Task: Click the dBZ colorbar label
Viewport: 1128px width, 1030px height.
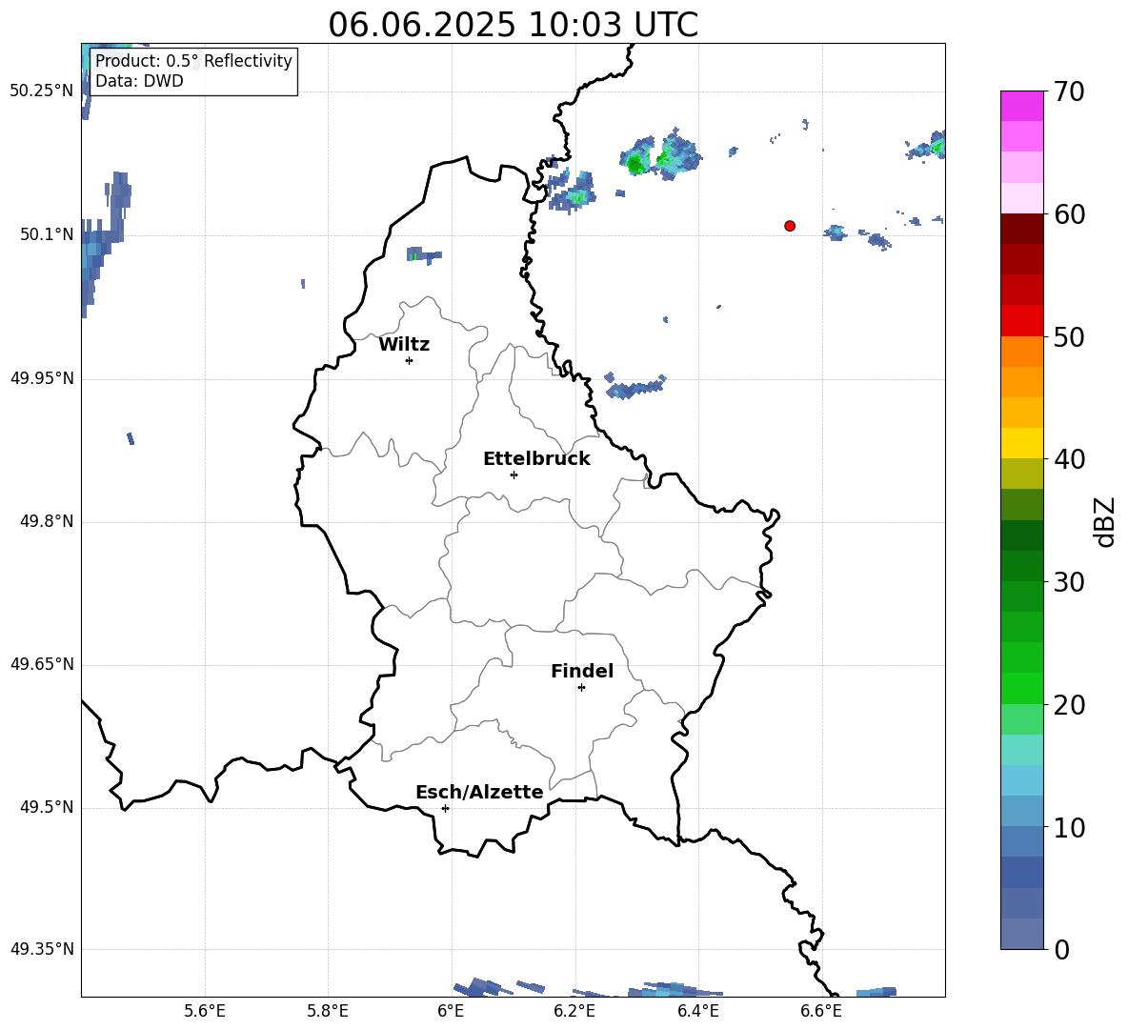Action: pyautogui.click(x=1106, y=521)
